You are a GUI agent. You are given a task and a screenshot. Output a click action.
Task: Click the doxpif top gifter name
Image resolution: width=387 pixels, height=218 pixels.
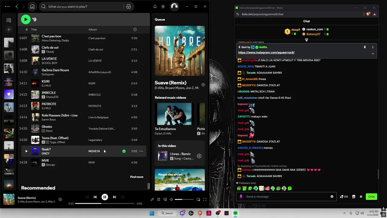click(x=296, y=30)
